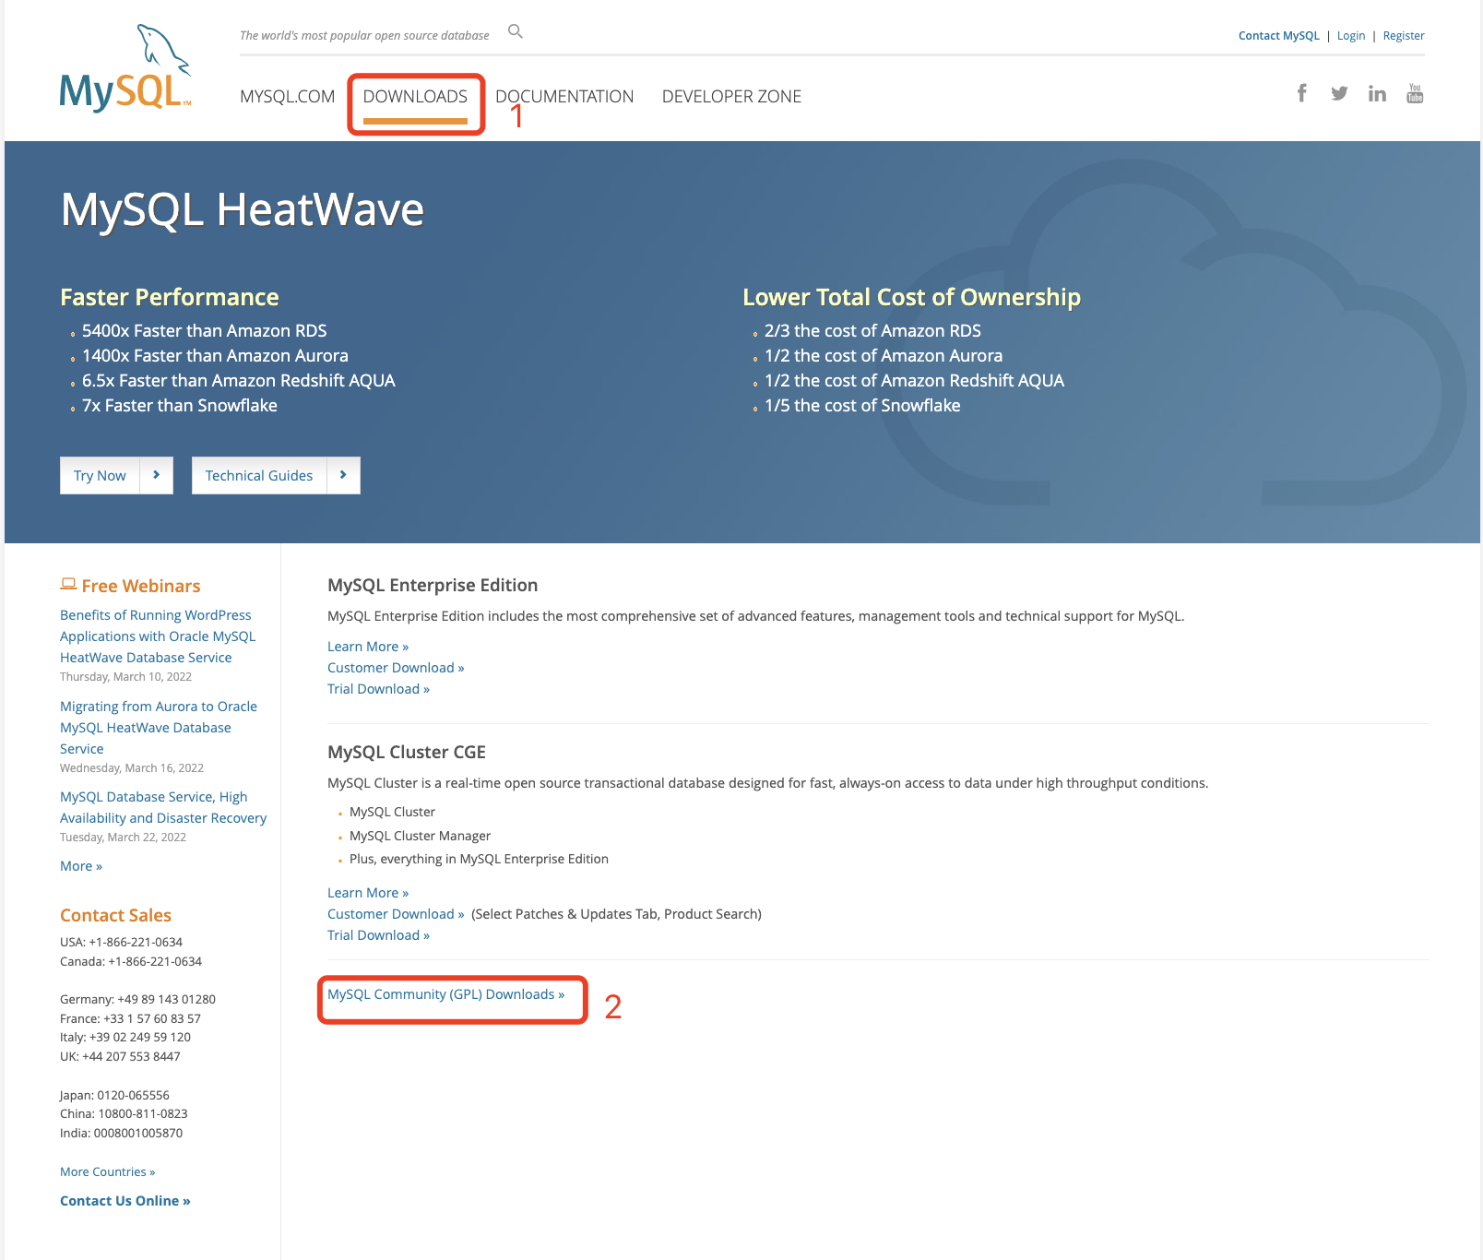Screen dimensions: 1483x1260
Task: Click 'Plus, everything in MySQL Enterprise Edition'
Action: (479, 859)
